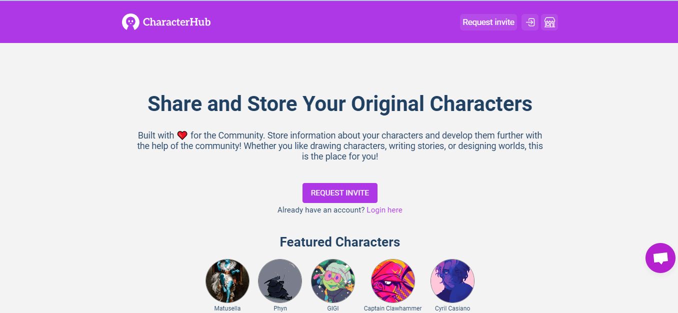Viewport: 678px width, 313px height.
Task: Click the Captain Clawhammer name label
Action: click(392, 308)
